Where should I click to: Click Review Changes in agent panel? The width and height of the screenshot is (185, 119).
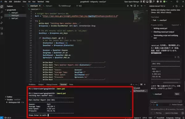[x=176, y=105]
